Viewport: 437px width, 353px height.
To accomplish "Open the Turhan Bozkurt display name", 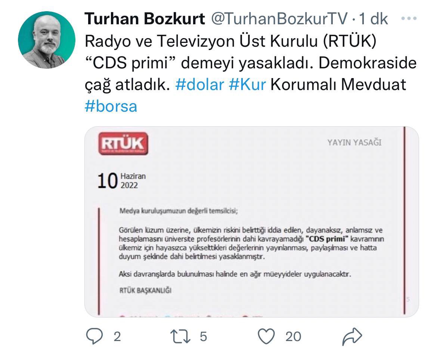I will coord(145,19).
